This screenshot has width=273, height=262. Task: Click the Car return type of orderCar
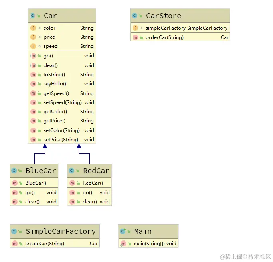(225, 37)
